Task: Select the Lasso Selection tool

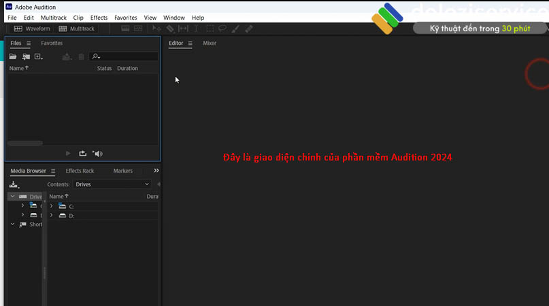Action: point(222,29)
